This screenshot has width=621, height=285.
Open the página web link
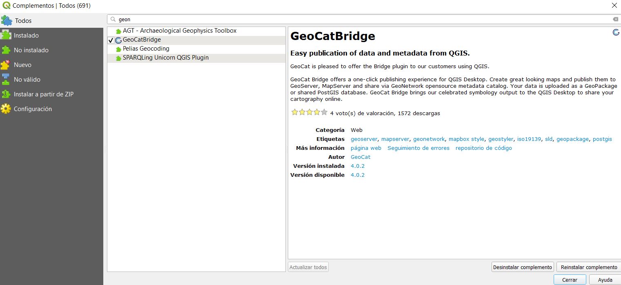[366, 148]
